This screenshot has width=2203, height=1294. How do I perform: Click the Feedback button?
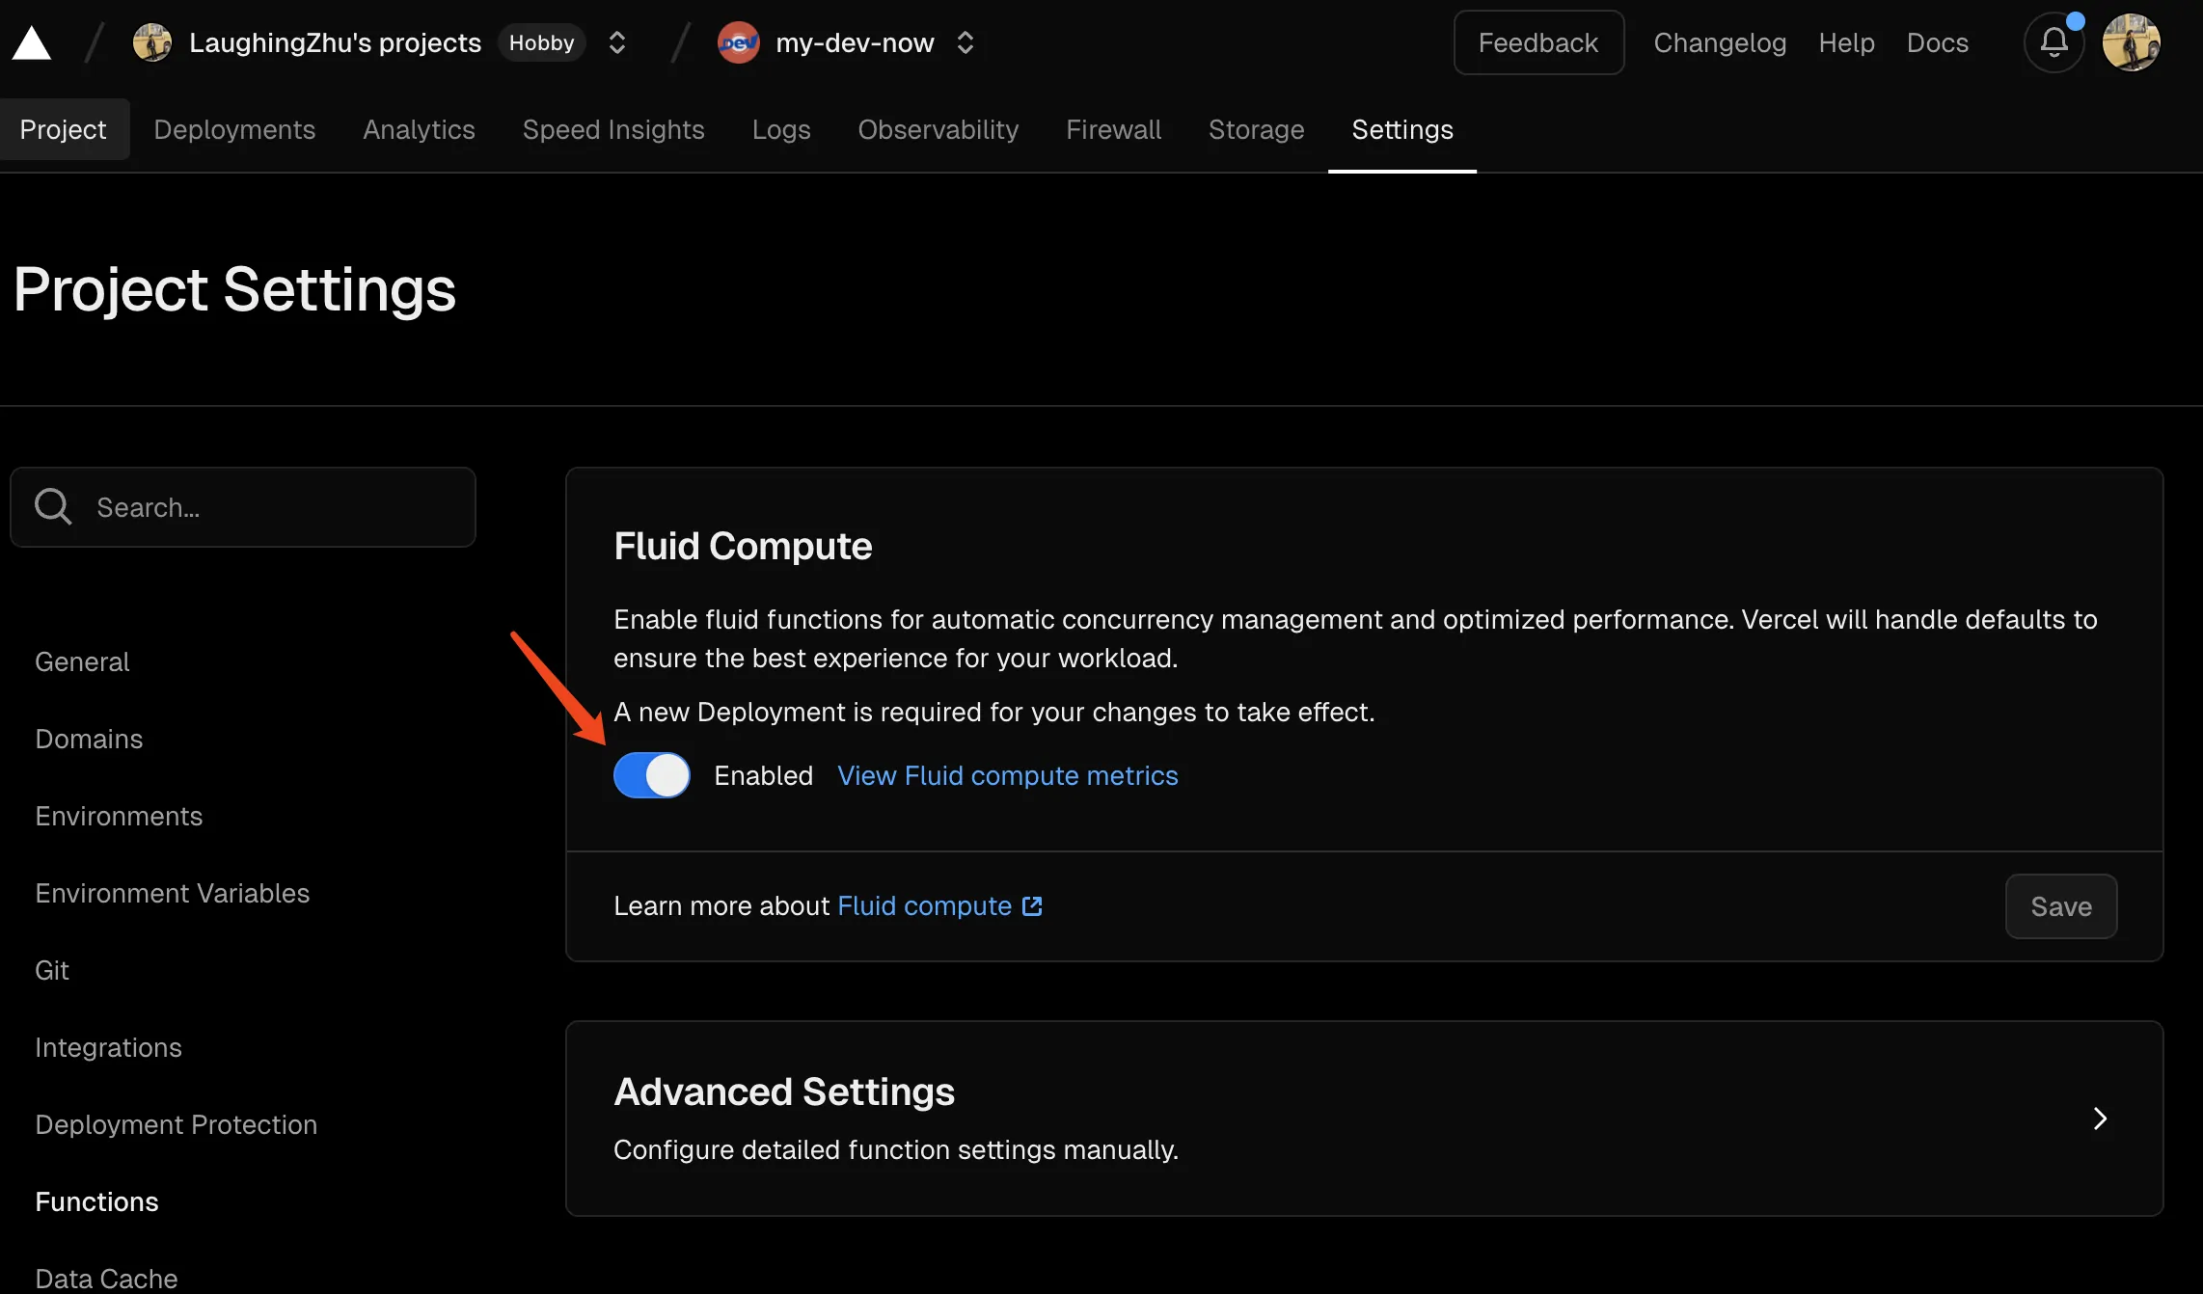tap(1538, 42)
